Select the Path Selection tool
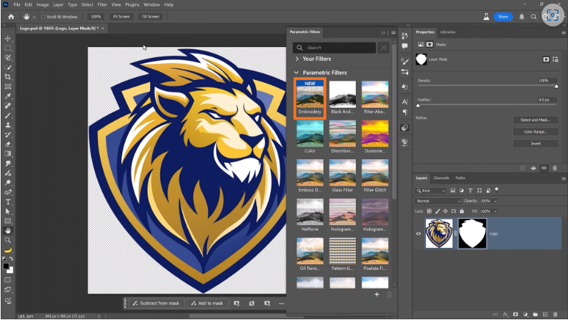This screenshot has height=320, width=568. tap(8, 211)
